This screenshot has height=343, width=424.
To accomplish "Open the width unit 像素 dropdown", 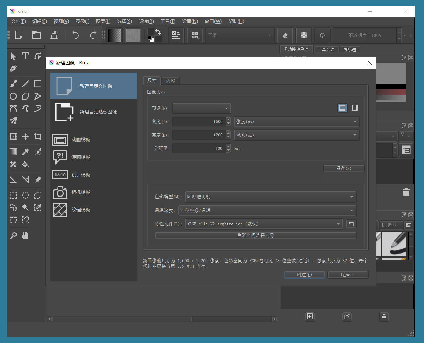I will point(296,121).
